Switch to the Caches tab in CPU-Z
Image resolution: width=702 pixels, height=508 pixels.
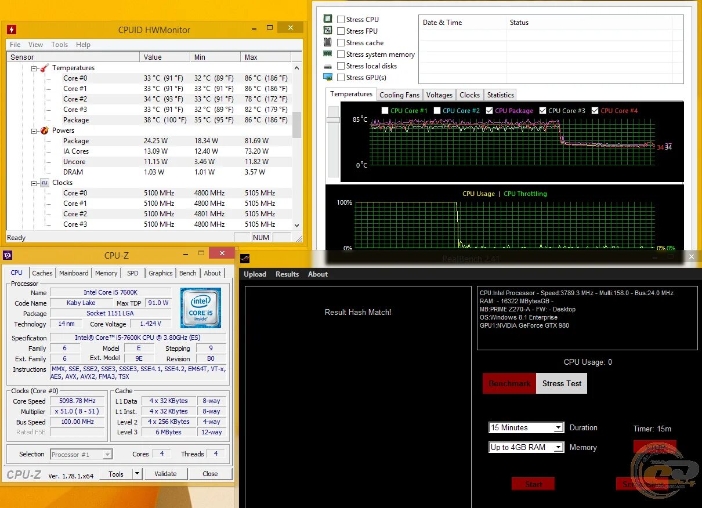[42, 273]
